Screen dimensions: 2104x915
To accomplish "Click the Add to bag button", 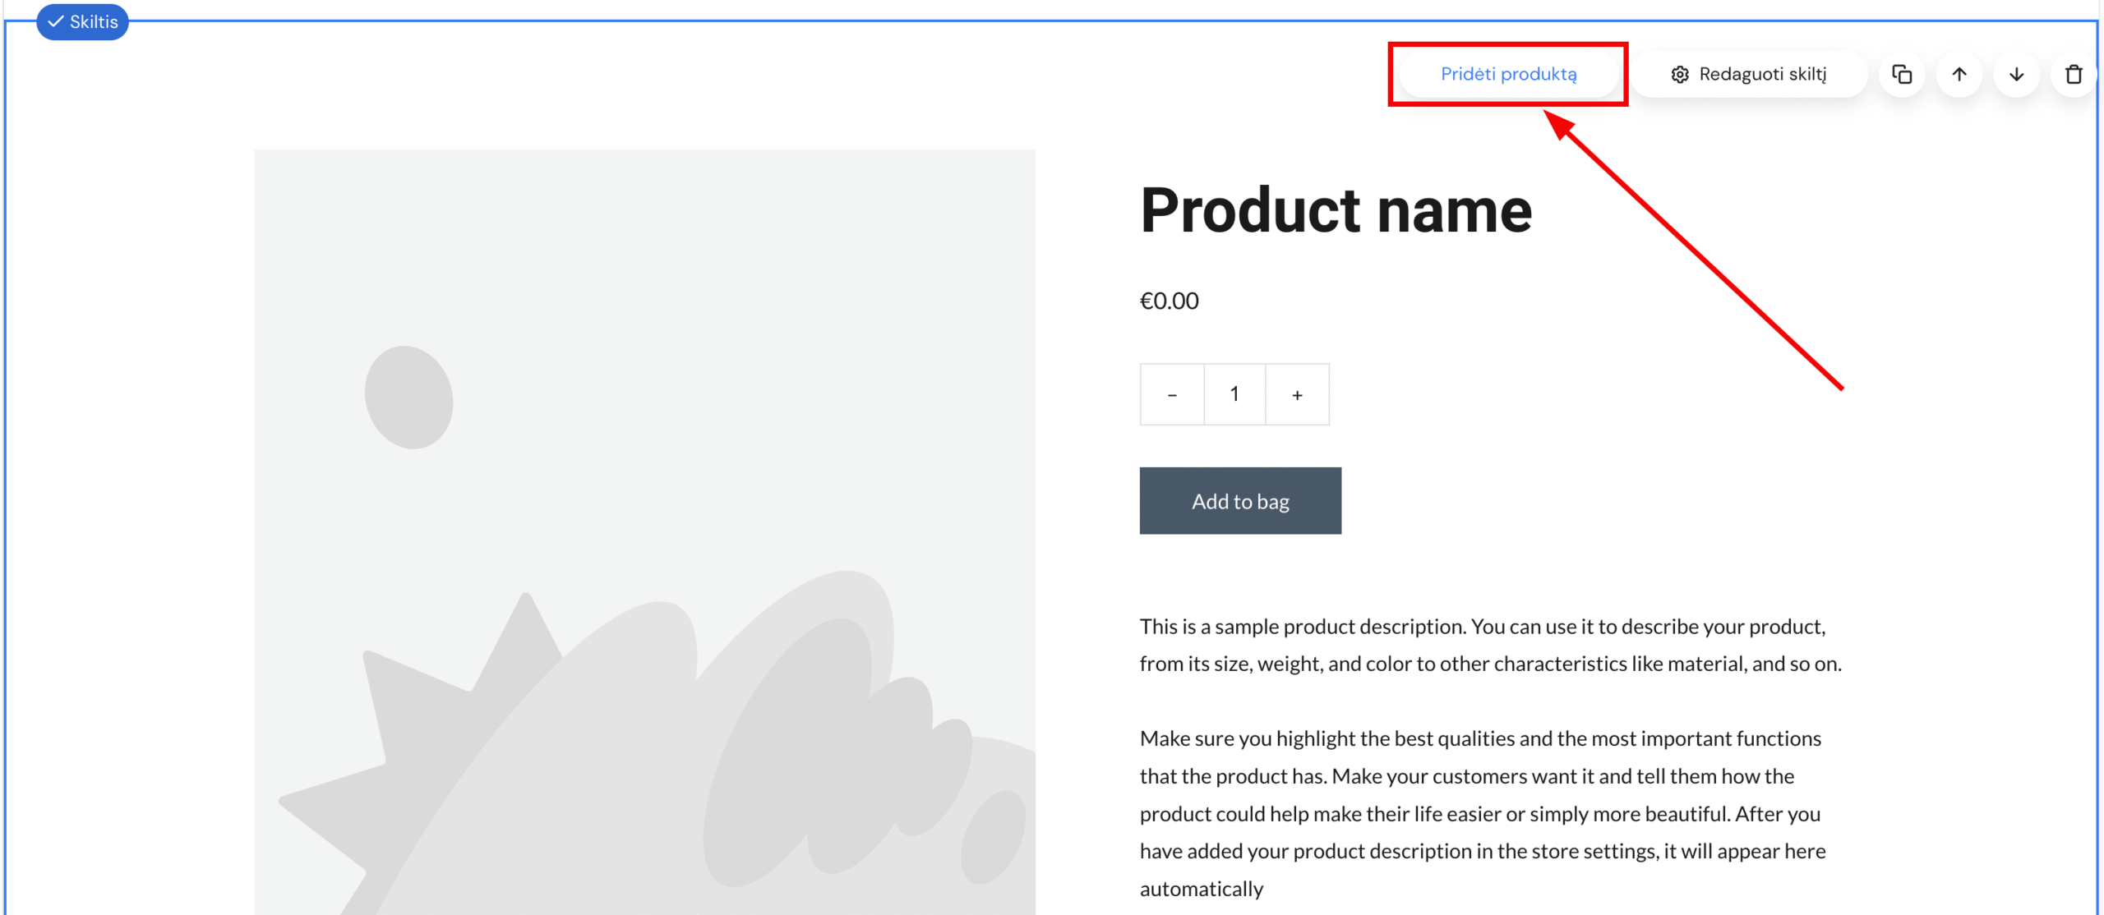I will coord(1240,501).
